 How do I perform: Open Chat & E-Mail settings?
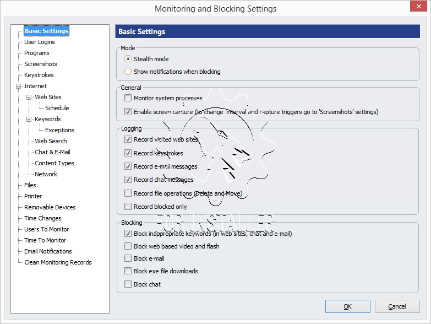pos(52,152)
